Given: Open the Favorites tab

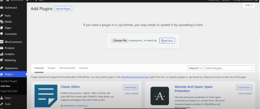Looking at the screenshot, I should 84,68.
